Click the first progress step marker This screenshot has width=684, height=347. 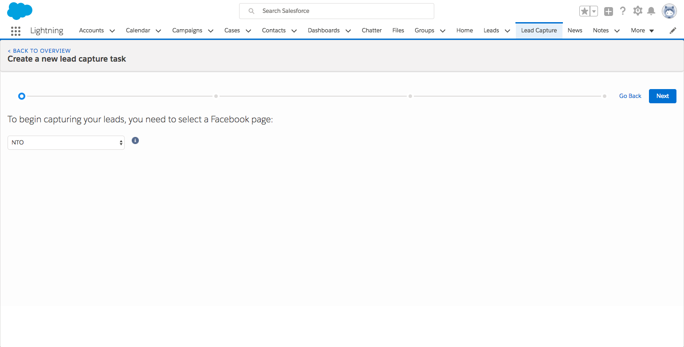click(21, 96)
